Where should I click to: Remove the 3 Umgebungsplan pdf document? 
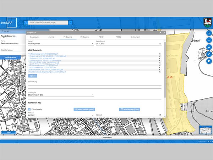coord(160,61)
